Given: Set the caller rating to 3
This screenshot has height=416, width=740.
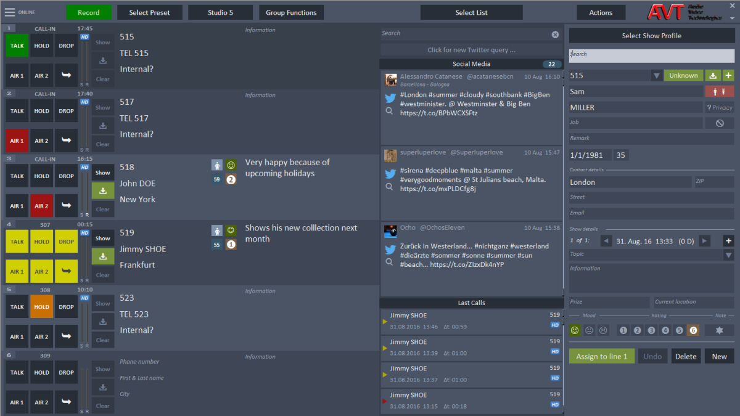Looking at the screenshot, I should [651, 330].
